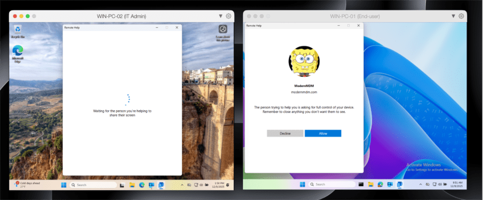Click the modernmdm.com domain text
483x200 pixels.
(x=304, y=92)
